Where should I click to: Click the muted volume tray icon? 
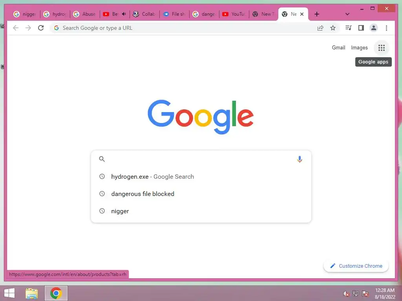tap(346, 294)
